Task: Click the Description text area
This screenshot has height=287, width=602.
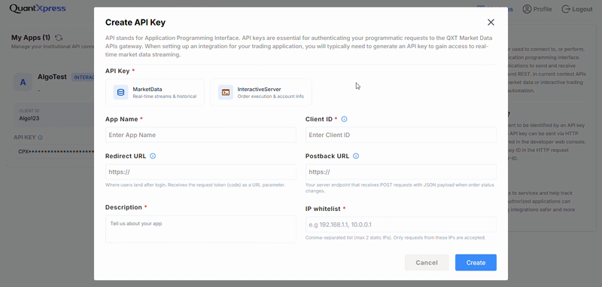Action: [x=201, y=229]
